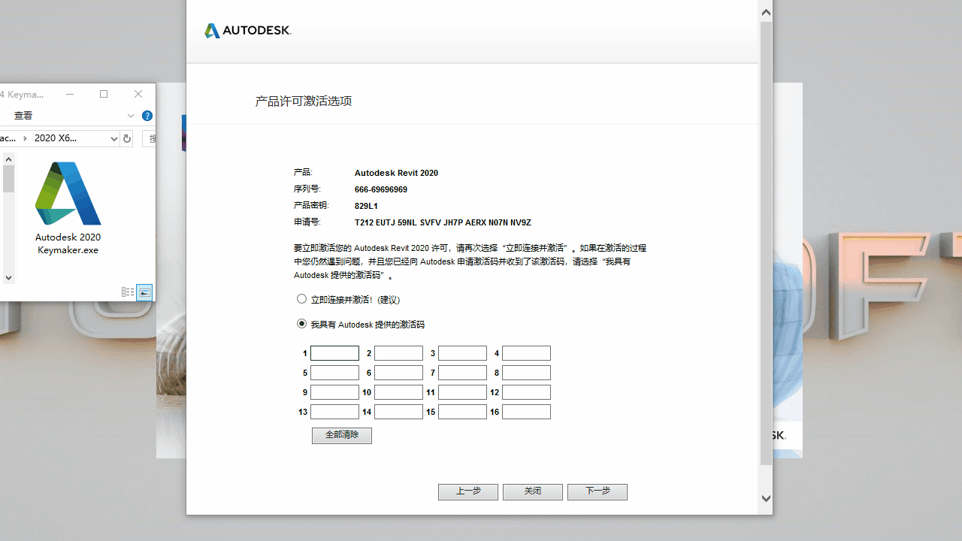Click activation code field 8
The height and width of the screenshot is (541, 962).
(x=527, y=373)
